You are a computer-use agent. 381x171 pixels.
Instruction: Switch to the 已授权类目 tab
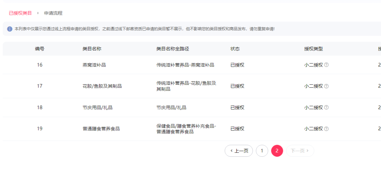pos(20,13)
